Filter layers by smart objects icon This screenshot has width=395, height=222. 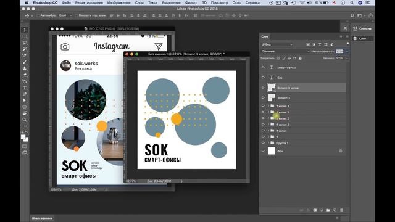[x=332, y=44]
